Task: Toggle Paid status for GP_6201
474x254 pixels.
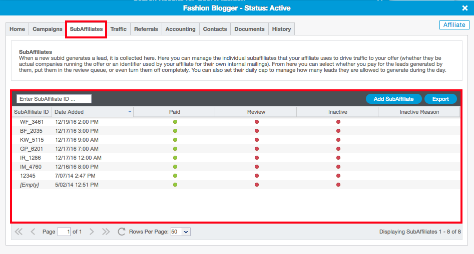Action: pos(175,149)
